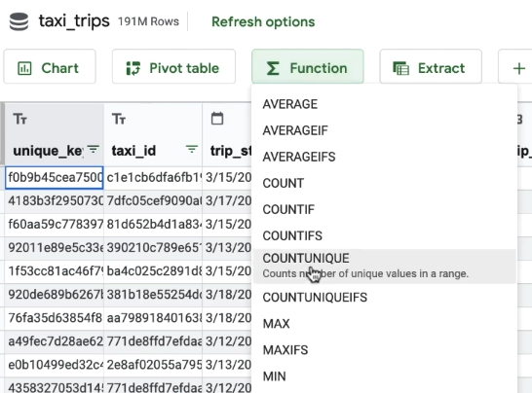Select the taxi_id column header
Screen dimensions: 532x393
pyautogui.click(x=153, y=134)
